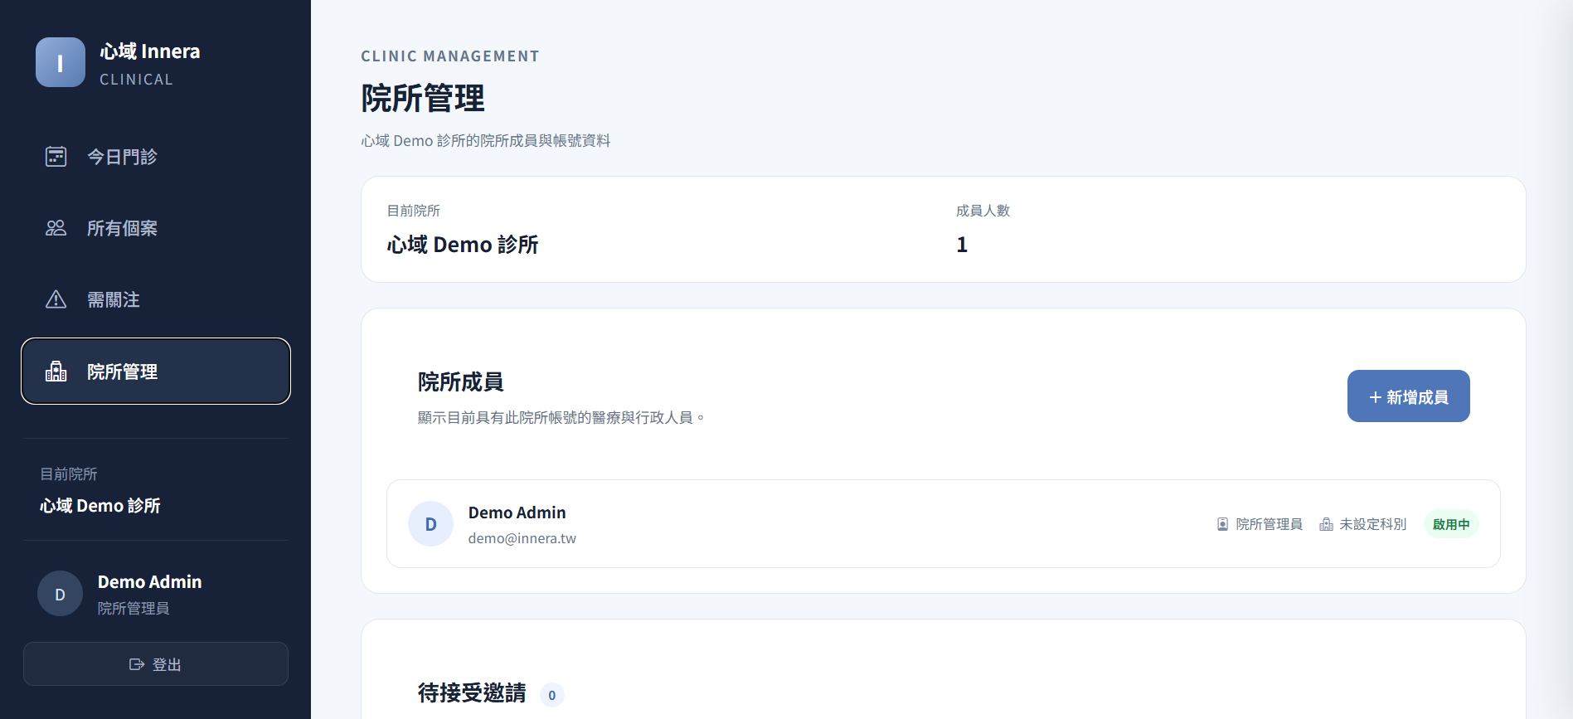The width and height of the screenshot is (1573, 719).
Task: Click the Innera logo icon
Action: pos(61,62)
